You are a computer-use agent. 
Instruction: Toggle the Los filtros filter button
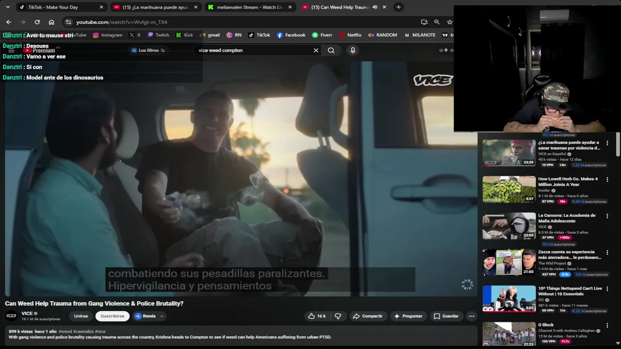[x=148, y=50]
